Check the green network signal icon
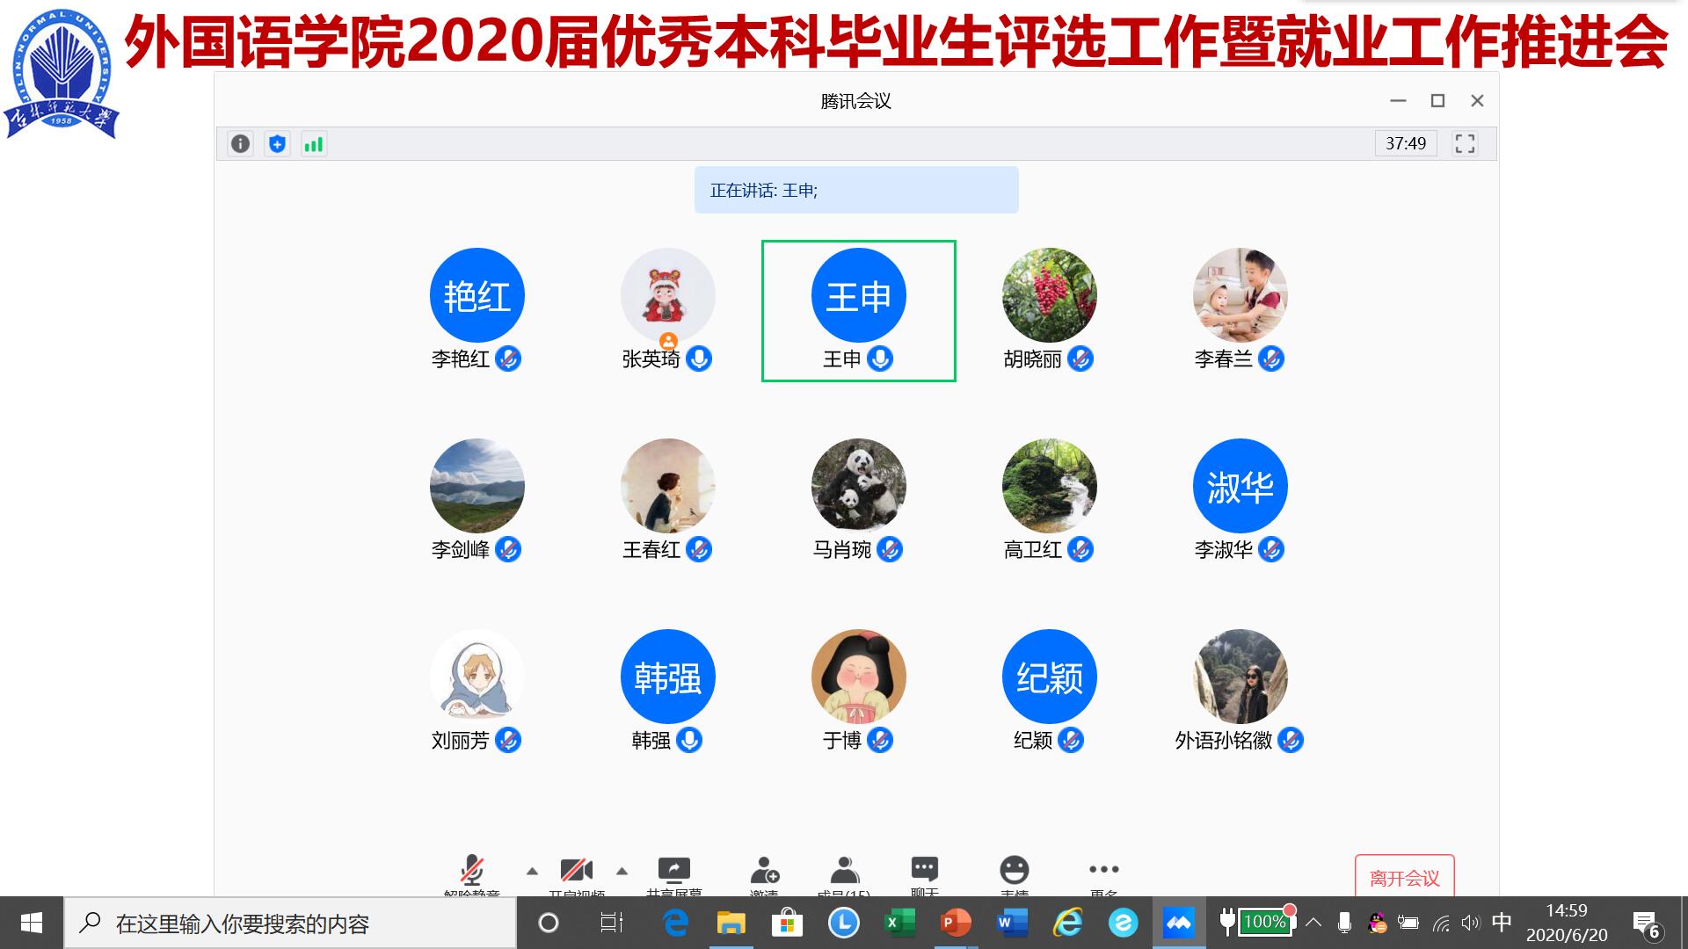Viewport: 1688px width, 949px height. pyautogui.click(x=314, y=143)
